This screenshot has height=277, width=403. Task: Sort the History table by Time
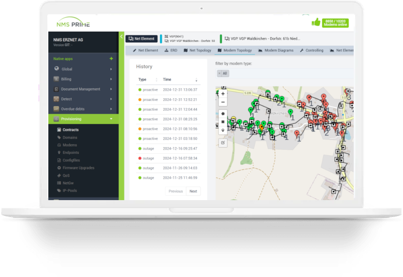(x=180, y=80)
